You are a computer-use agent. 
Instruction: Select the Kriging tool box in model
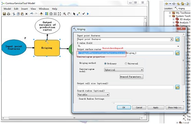47,48
